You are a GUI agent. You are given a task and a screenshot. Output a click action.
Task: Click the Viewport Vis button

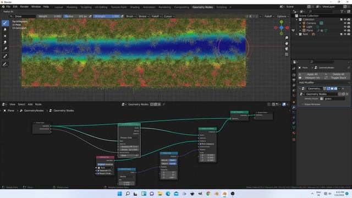[312, 78]
